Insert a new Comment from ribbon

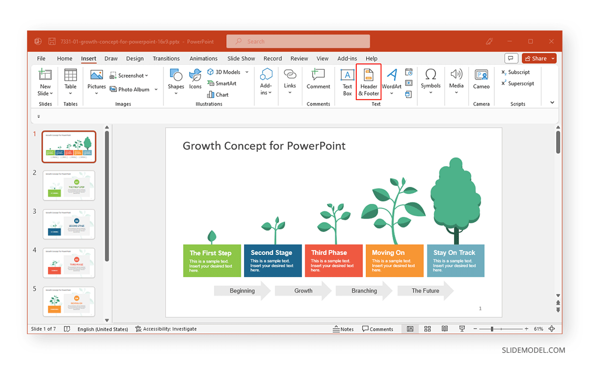(319, 80)
